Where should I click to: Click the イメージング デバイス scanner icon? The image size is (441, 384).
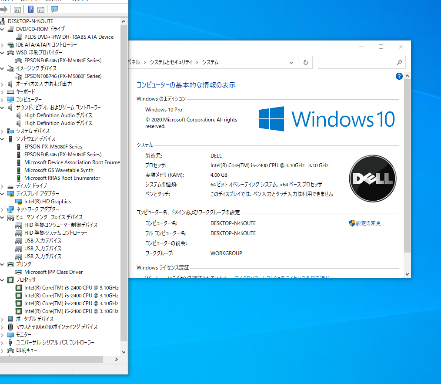click(10, 68)
